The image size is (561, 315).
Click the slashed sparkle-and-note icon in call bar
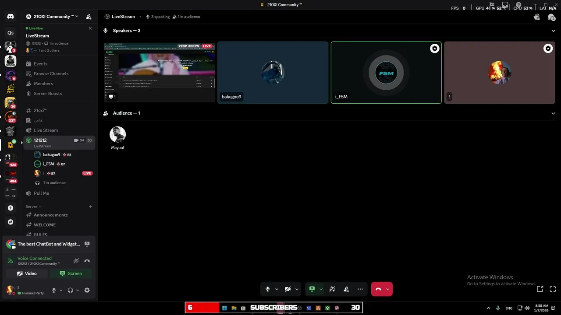click(x=332, y=289)
